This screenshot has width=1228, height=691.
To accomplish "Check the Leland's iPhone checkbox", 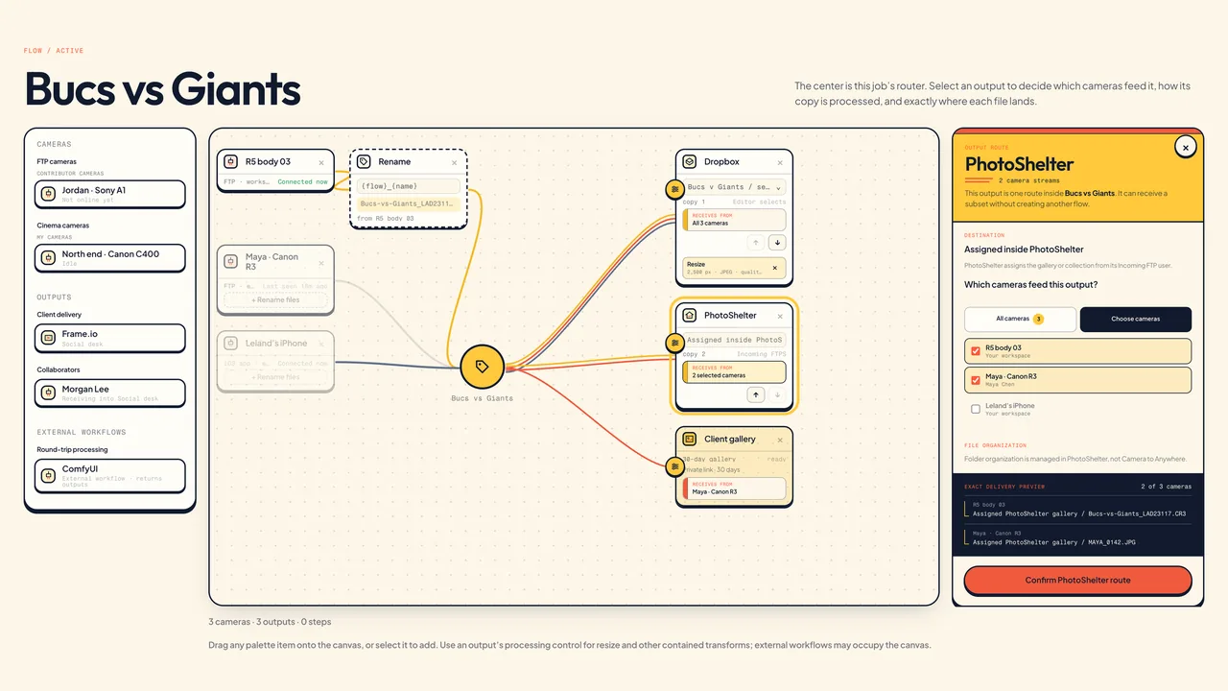I will 976,409.
